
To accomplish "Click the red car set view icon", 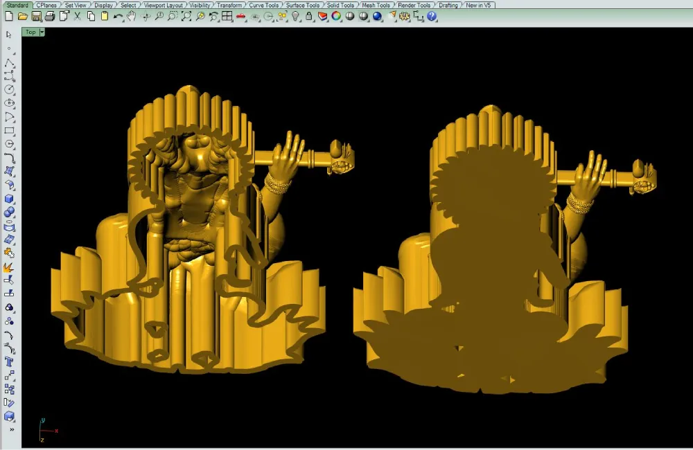I will pyautogui.click(x=241, y=17).
